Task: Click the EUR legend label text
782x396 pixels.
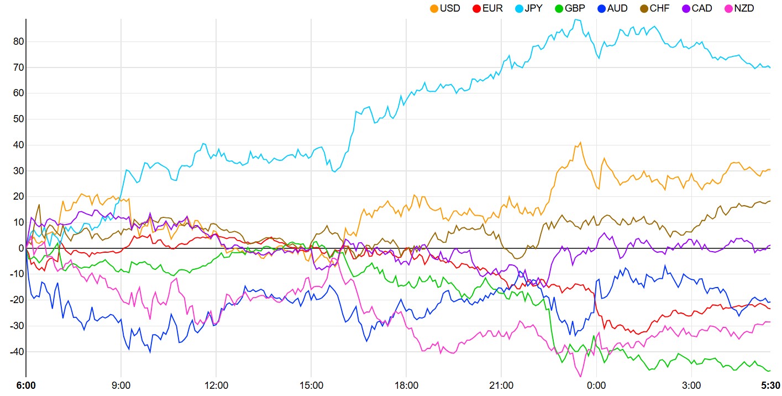Action: point(492,8)
